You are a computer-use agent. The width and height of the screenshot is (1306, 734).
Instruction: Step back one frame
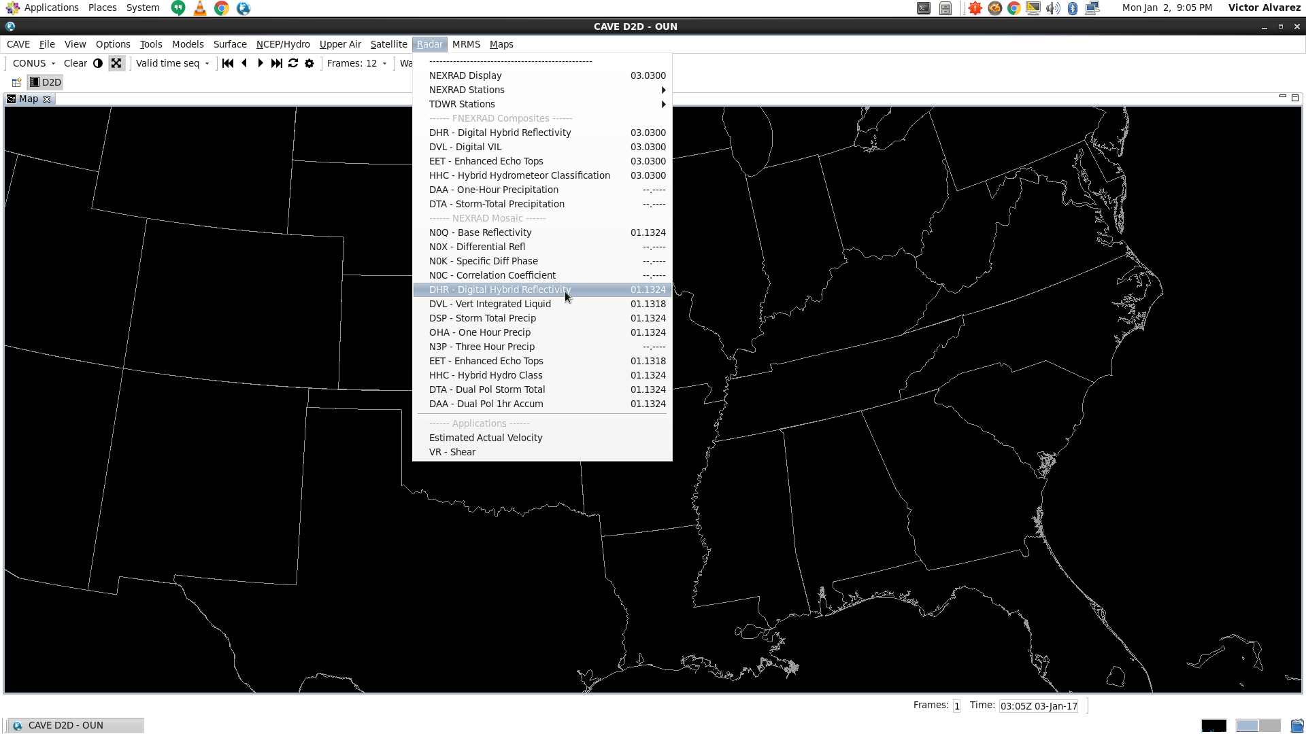244,63
